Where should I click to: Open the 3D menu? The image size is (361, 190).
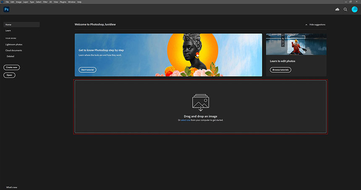coord(50,2)
